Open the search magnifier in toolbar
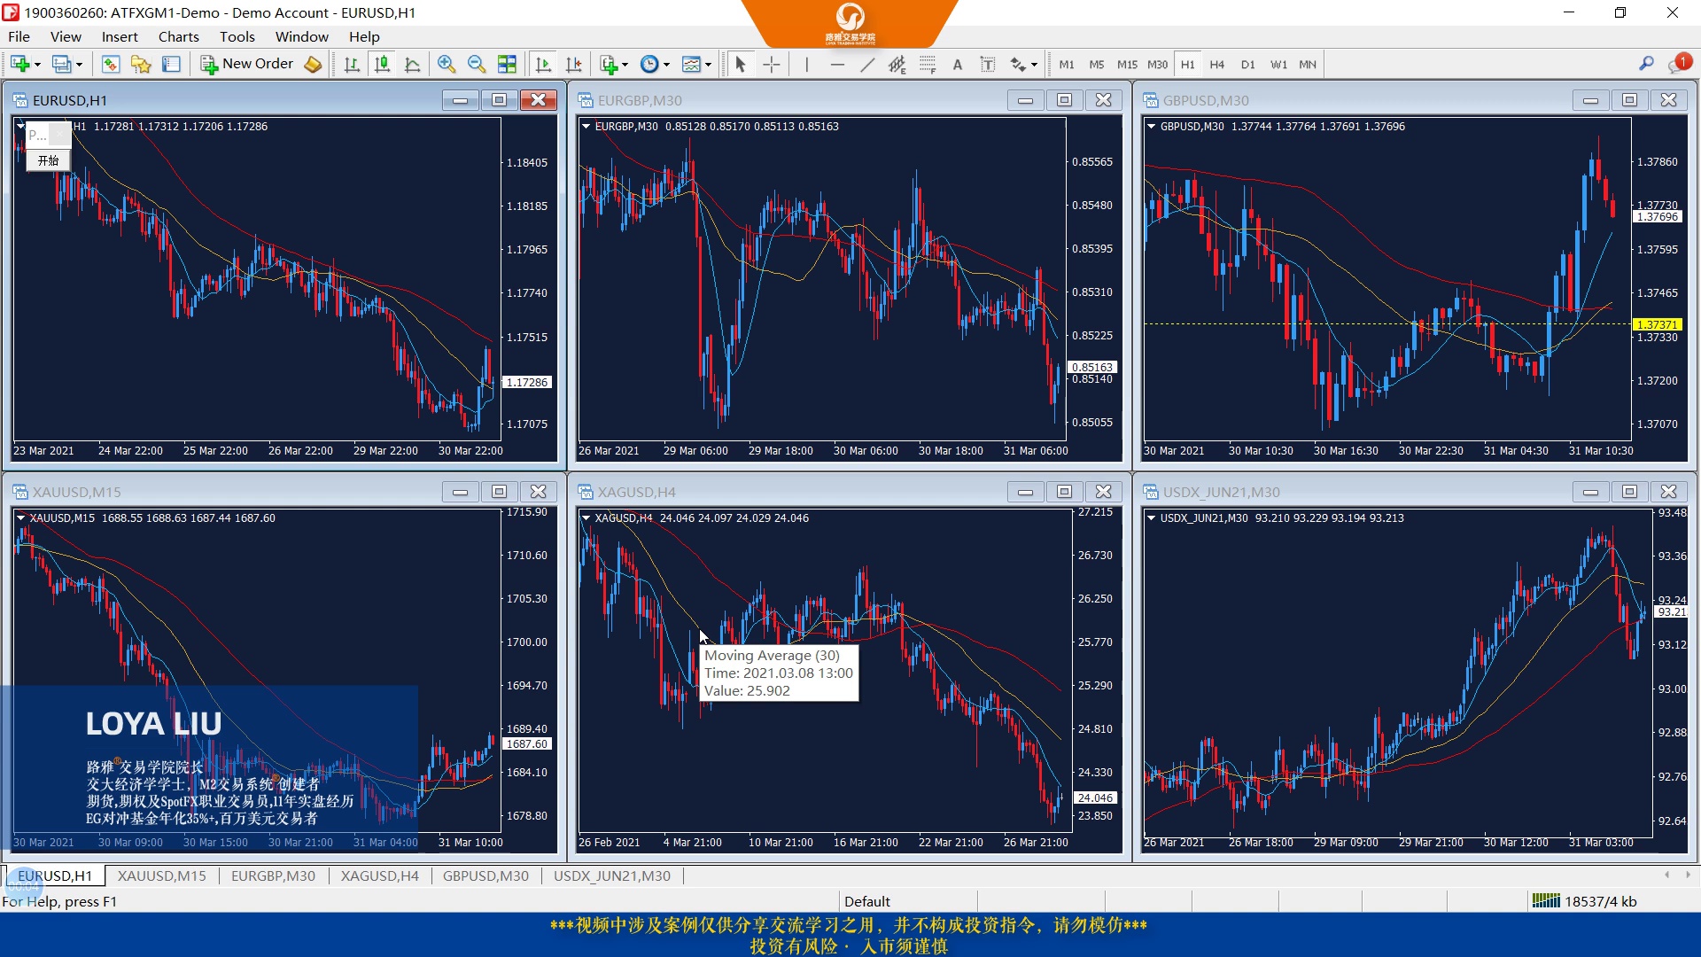Screen dimensions: 1701x957 (x=1646, y=64)
